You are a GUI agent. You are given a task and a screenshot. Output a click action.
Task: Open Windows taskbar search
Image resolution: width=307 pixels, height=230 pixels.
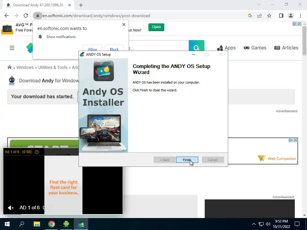coord(22,224)
